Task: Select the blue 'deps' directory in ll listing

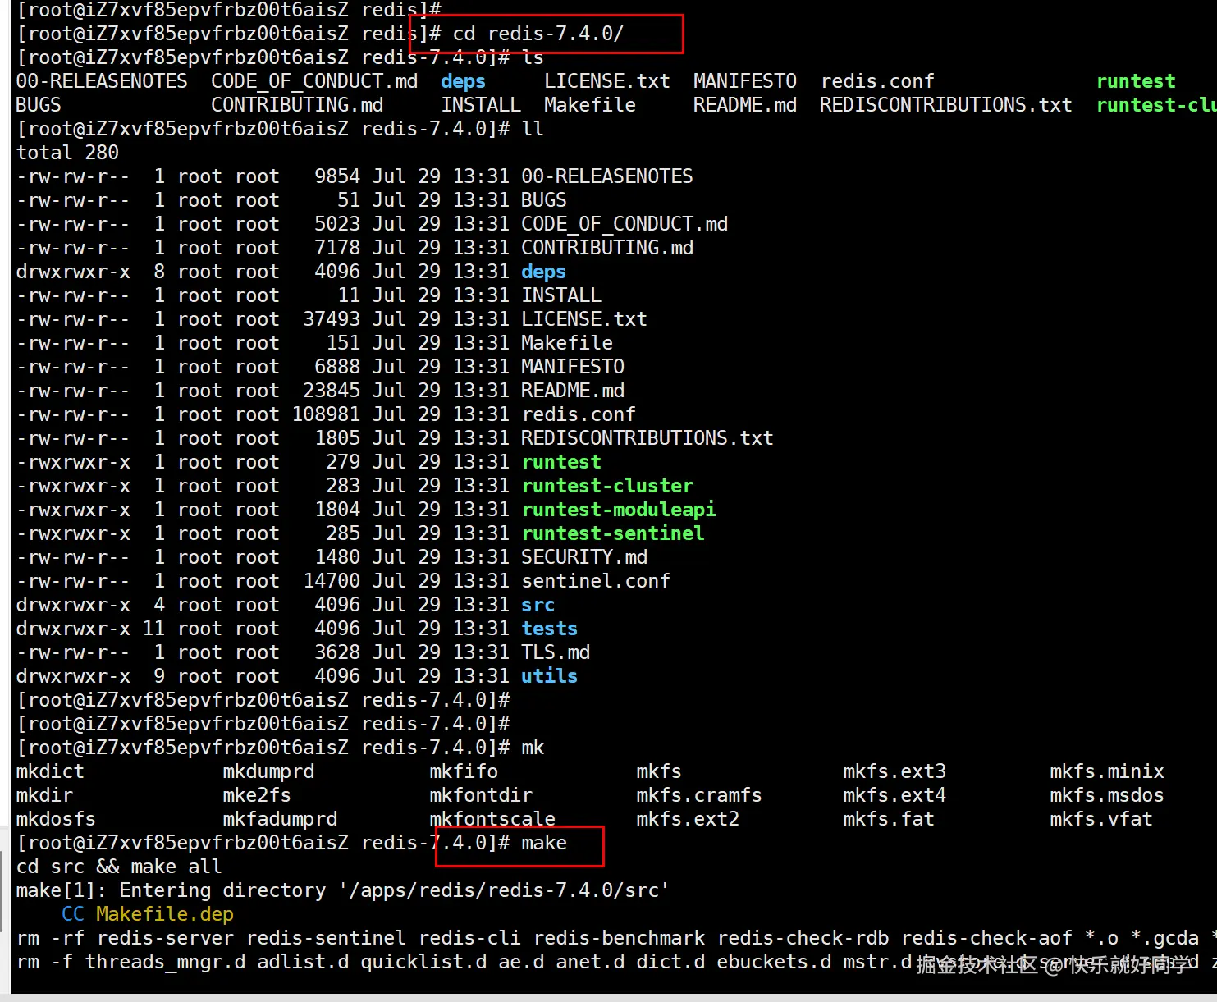Action: [544, 272]
